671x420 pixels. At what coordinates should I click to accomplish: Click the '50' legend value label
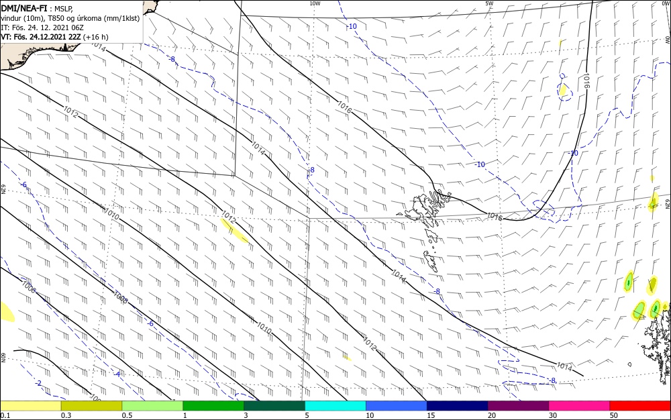pyautogui.click(x=614, y=415)
